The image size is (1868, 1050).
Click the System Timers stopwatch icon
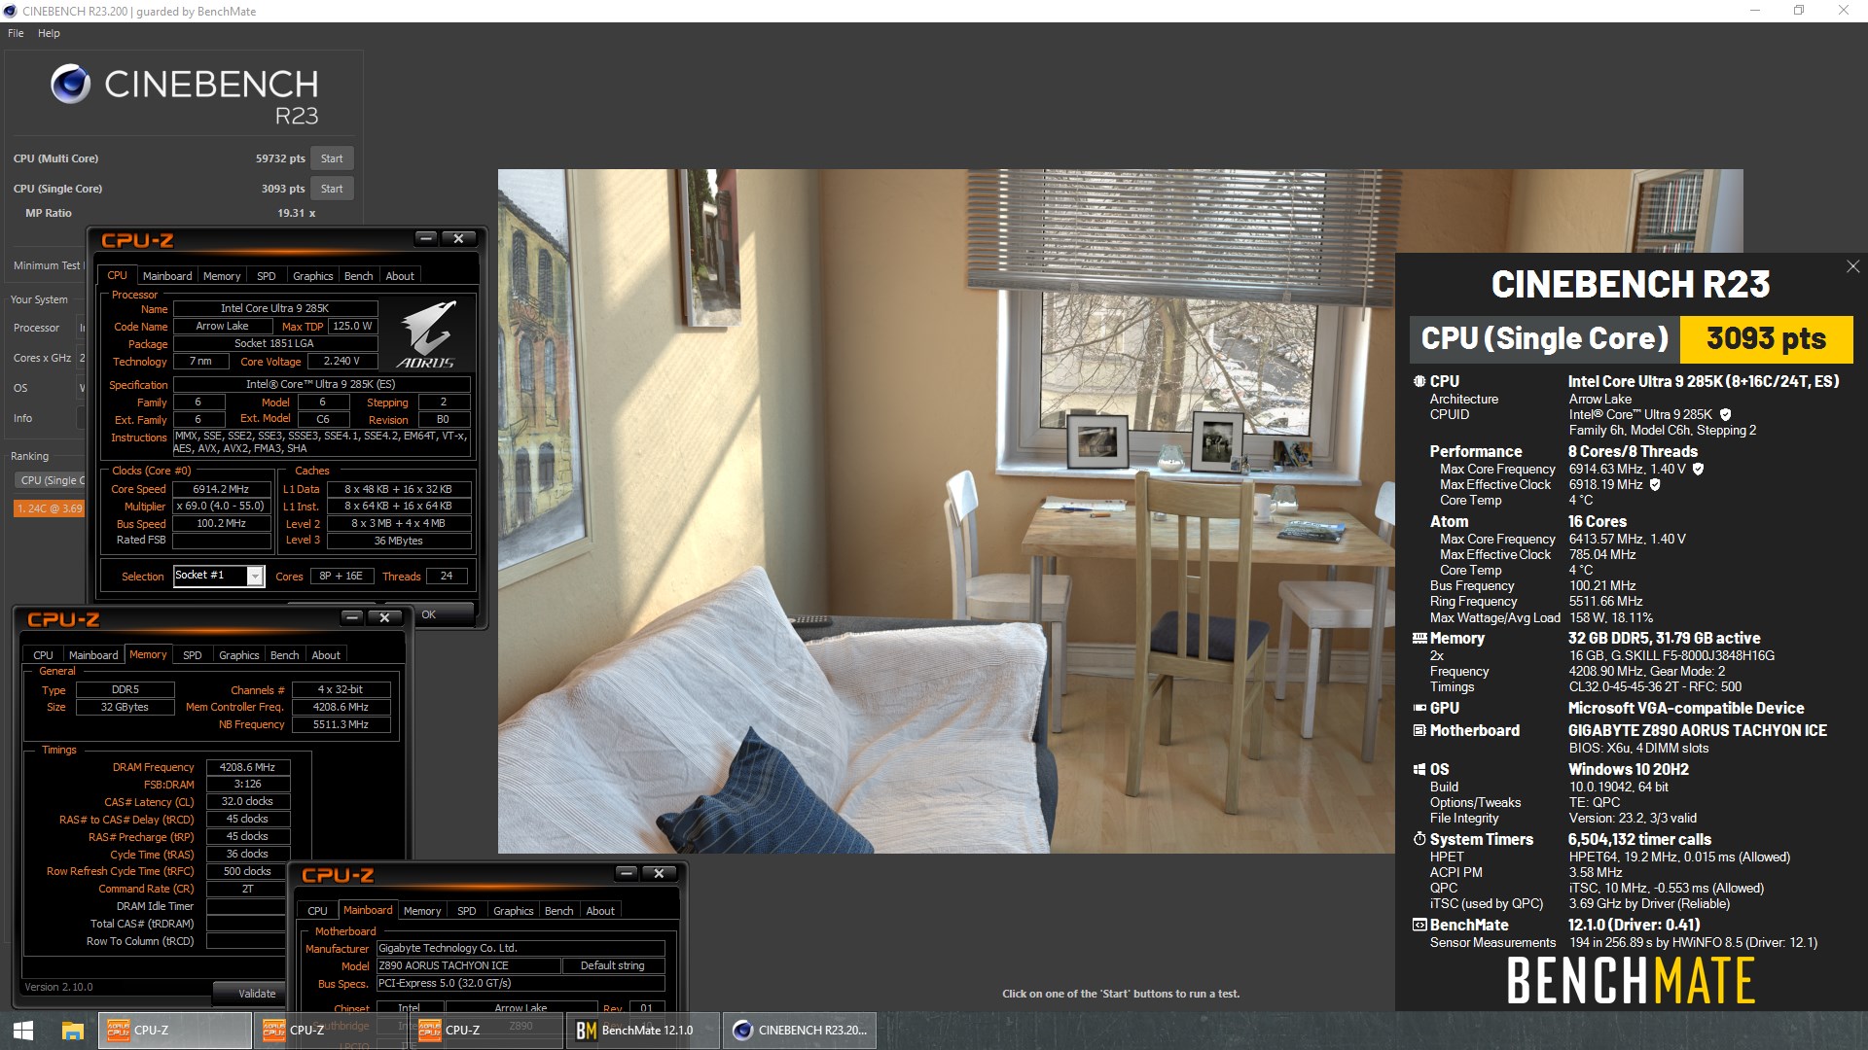(x=1419, y=839)
